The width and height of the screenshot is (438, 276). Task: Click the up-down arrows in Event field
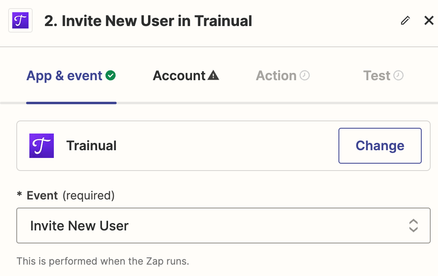pyautogui.click(x=414, y=226)
